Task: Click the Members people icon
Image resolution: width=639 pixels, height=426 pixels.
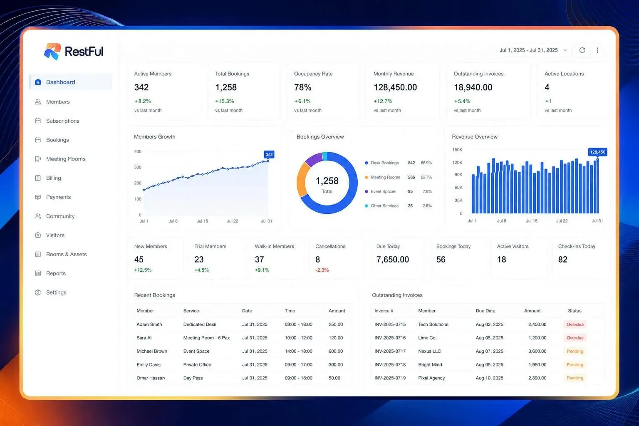Action: click(38, 102)
